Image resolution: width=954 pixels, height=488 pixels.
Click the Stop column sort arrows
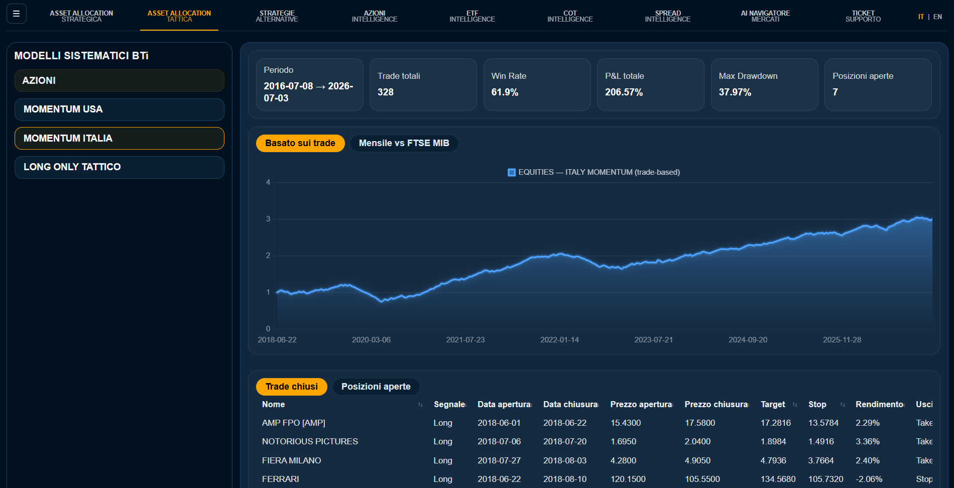pos(843,405)
